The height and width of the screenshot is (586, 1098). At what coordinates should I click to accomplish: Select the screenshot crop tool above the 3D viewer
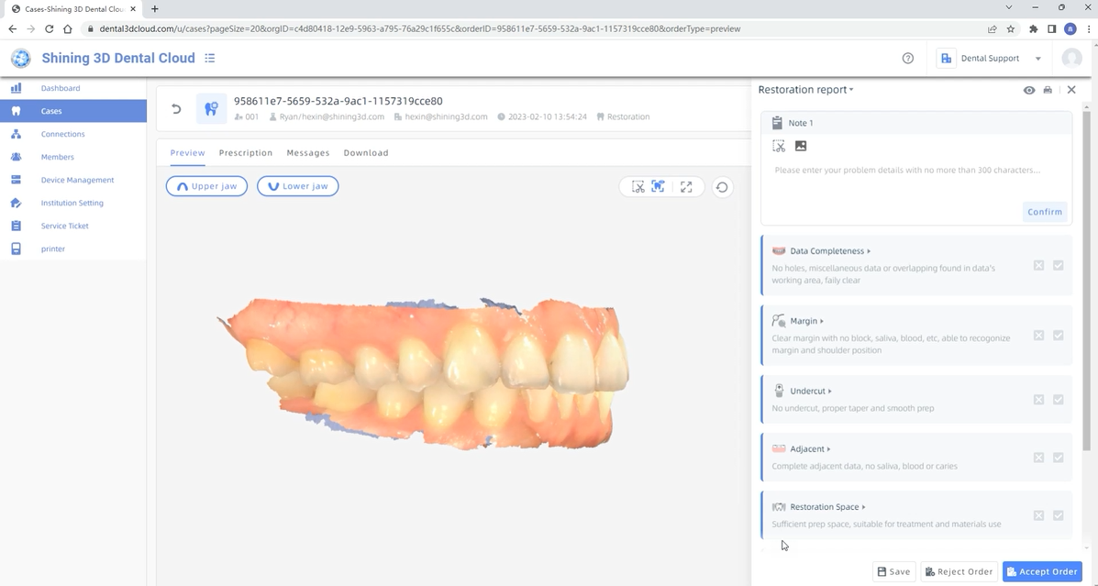pyautogui.click(x=638, y=186)
